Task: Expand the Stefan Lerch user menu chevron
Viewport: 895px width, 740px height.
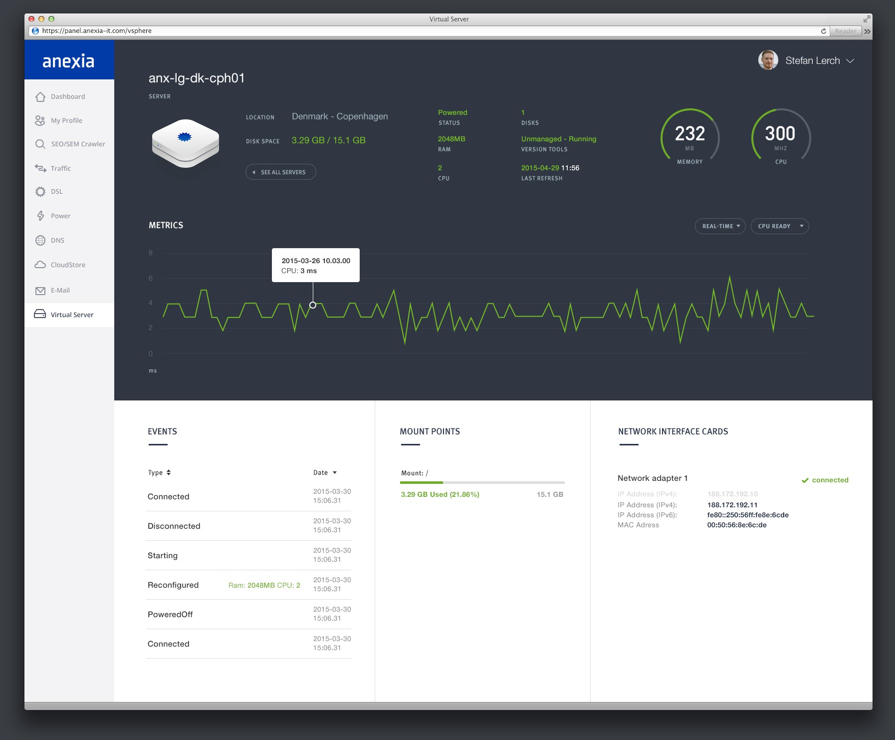Action: 850,61
